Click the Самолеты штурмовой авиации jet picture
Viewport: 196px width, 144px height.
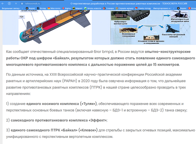[172, 29]
